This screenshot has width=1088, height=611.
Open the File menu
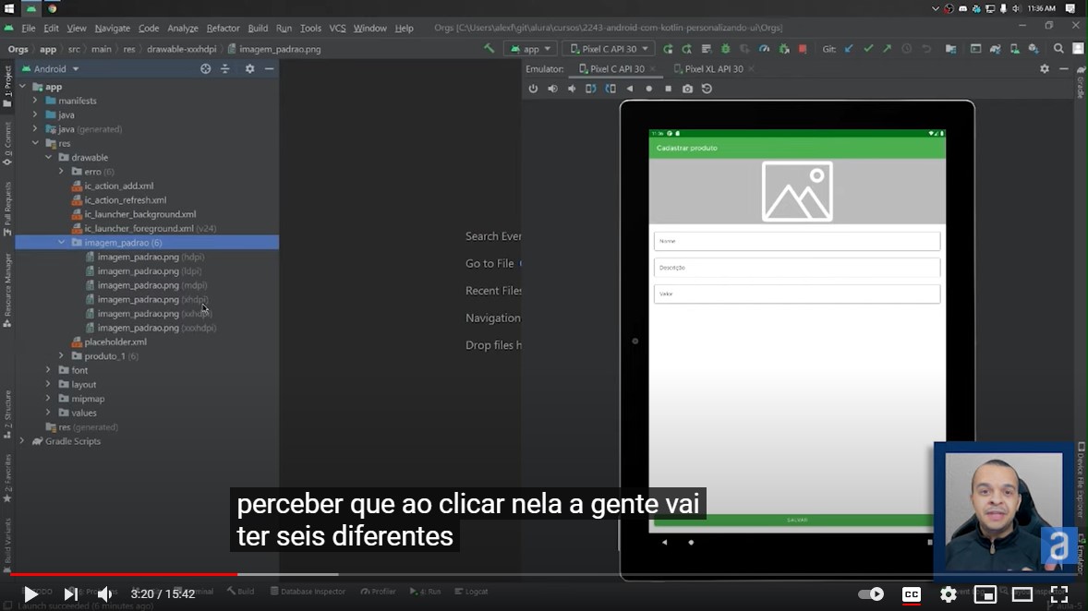(x=29, y=28)
